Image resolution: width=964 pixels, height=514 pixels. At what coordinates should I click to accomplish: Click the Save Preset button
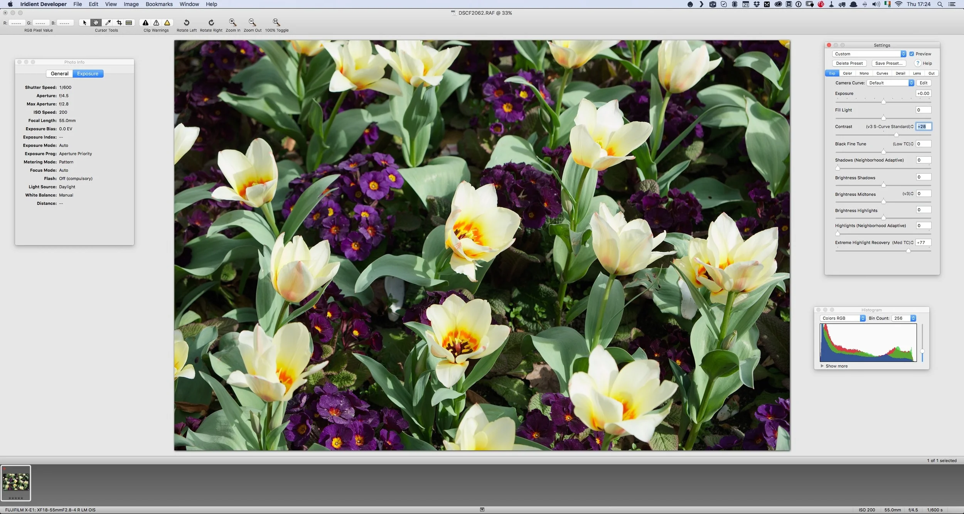click(889, 63)
